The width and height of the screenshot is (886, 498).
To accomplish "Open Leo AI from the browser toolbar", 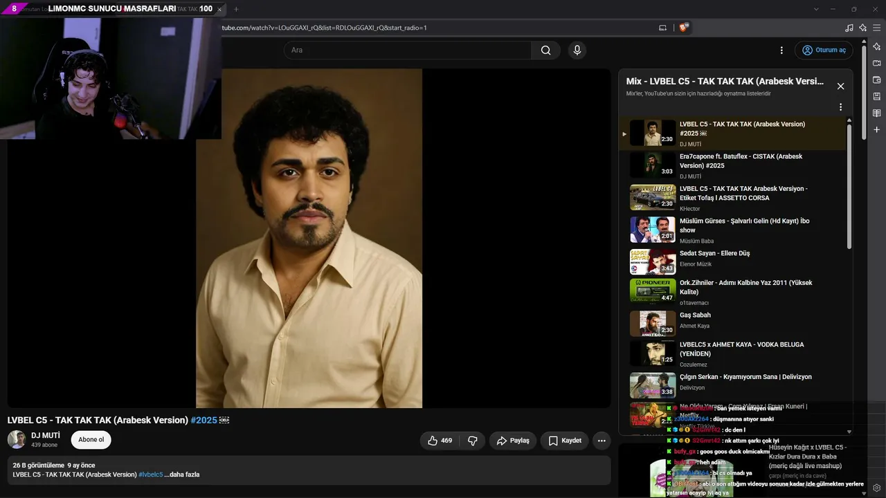I will tap(863, 28).
